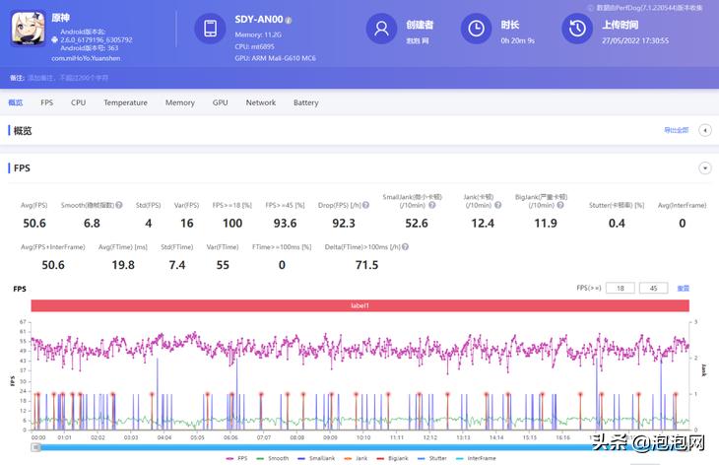Open the Network tab

[x=261, y=102]
